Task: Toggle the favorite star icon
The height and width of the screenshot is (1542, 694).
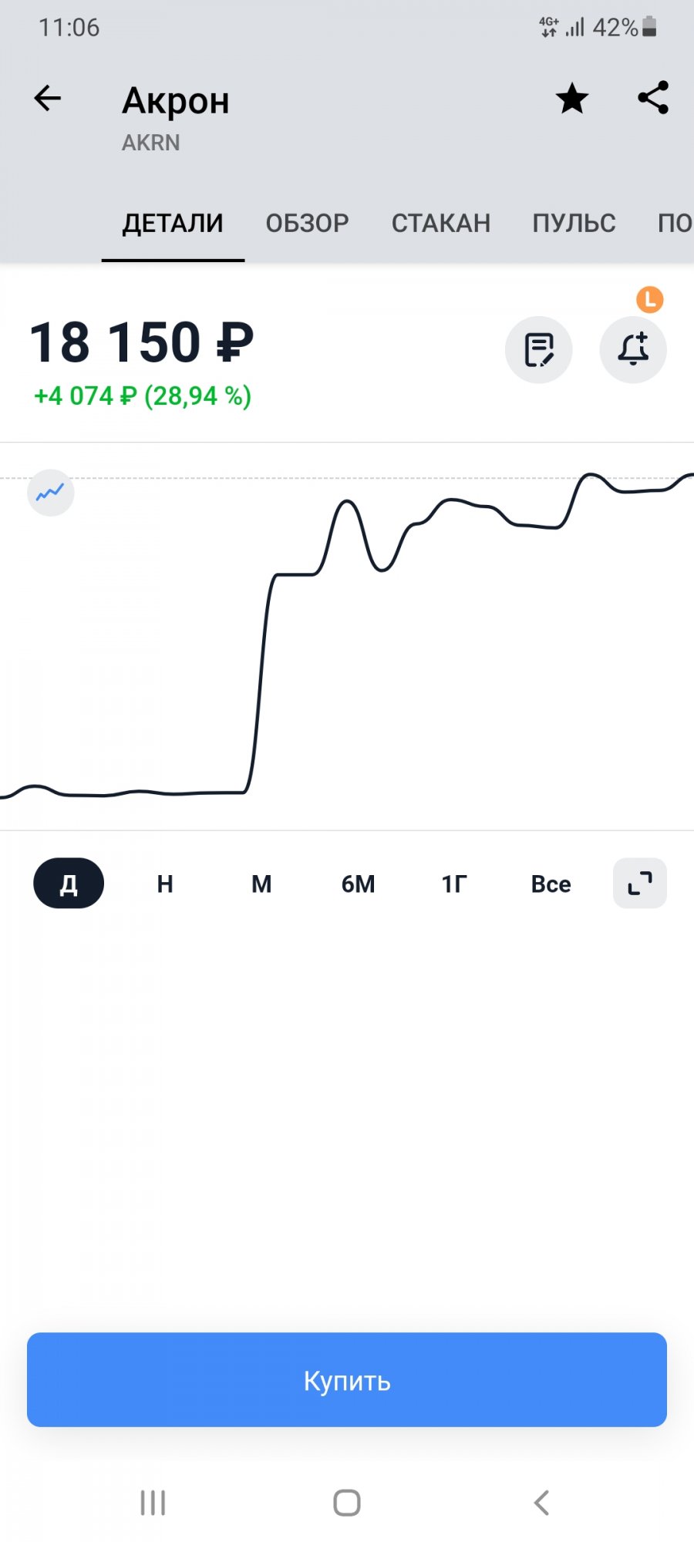Action: [x=572, y=99]
